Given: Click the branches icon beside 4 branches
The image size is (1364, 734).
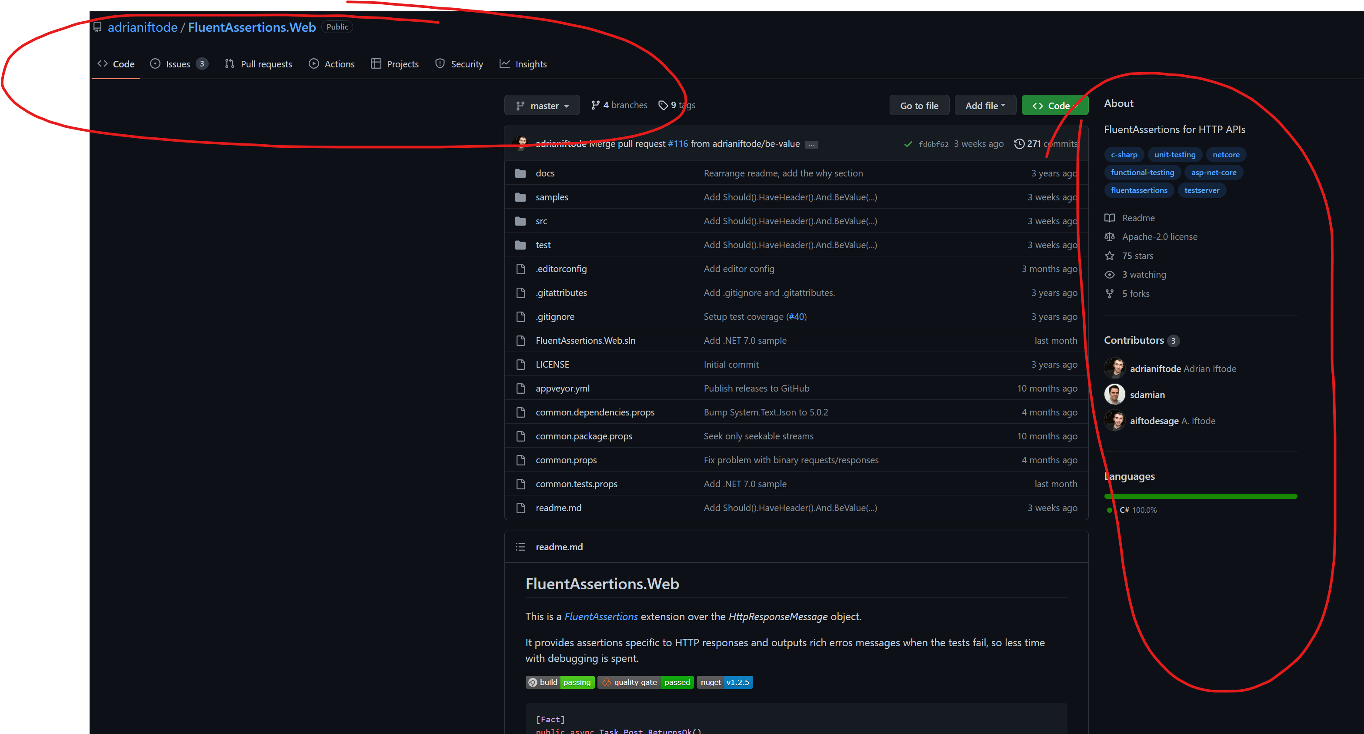Looking at the screenshot, I should click(x=595, y=105).
